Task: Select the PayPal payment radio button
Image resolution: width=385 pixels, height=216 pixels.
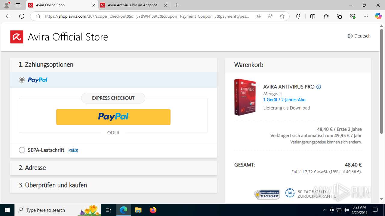Action: pyautogui.click(x=22, y=80)
